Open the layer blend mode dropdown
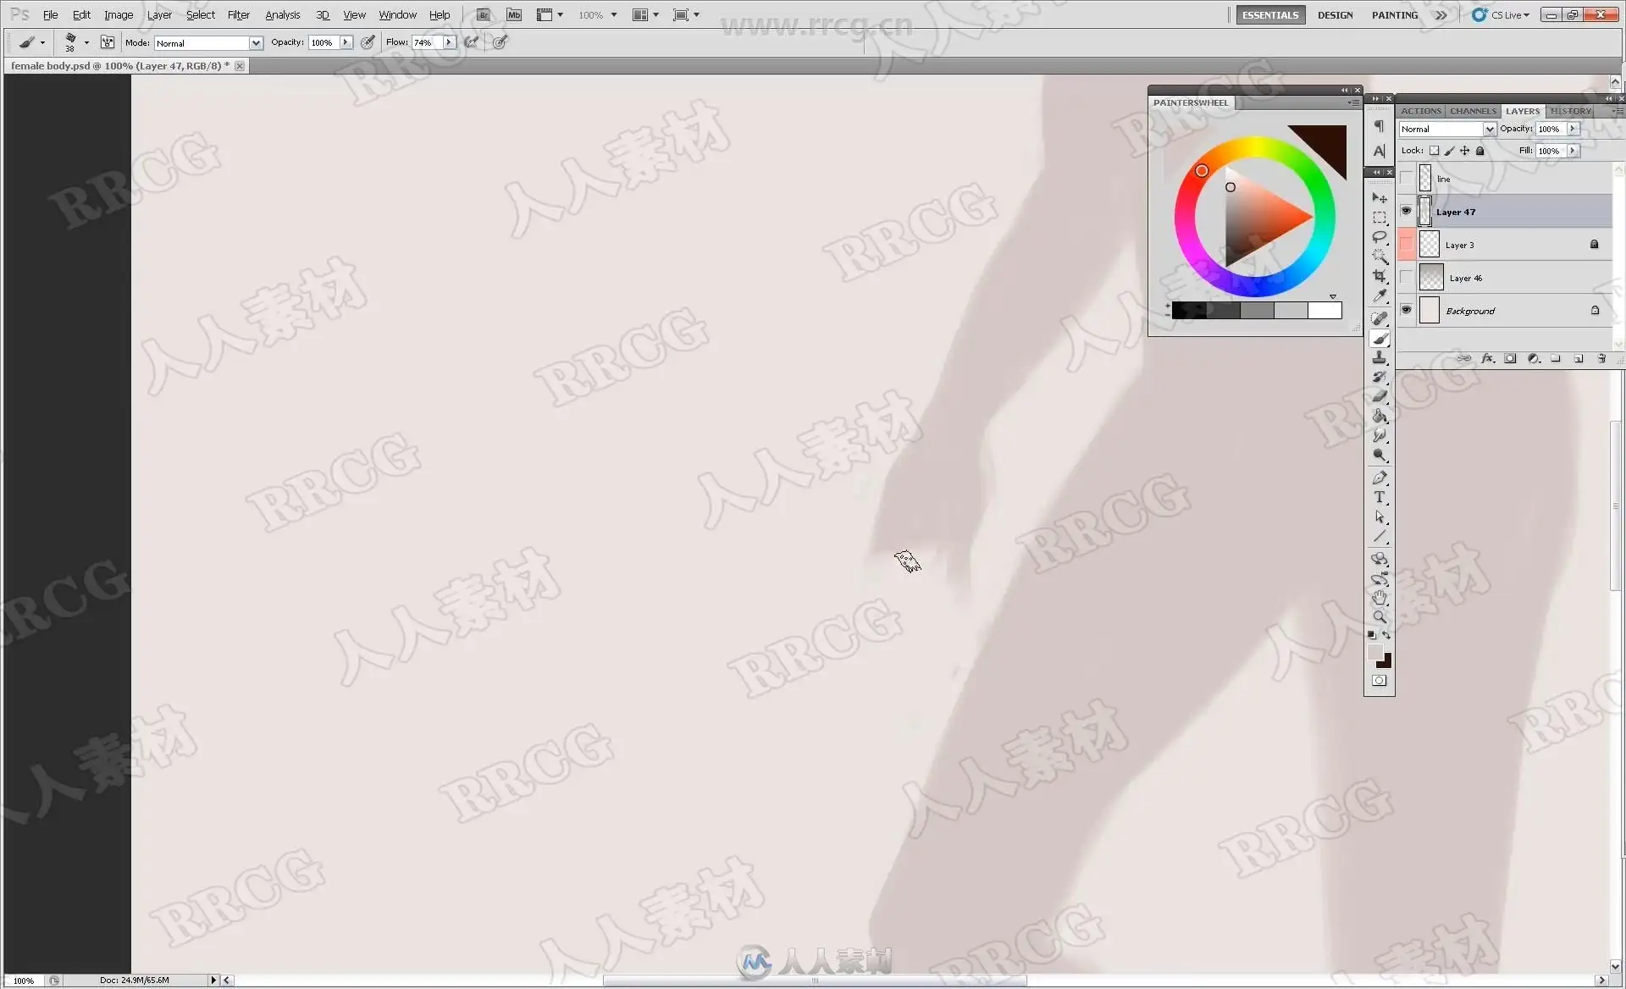 (1489, 129)
